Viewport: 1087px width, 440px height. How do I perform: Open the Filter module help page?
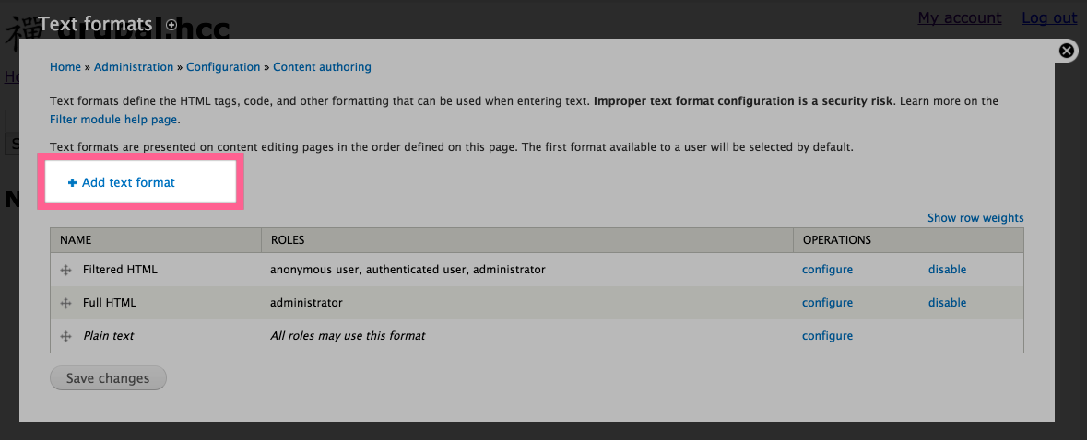[113, 120]
